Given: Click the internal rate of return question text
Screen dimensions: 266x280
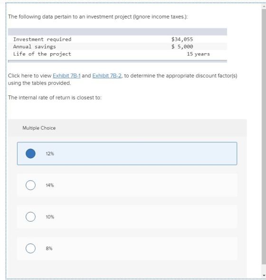Looking at the screenshot, I should point(55,98).
